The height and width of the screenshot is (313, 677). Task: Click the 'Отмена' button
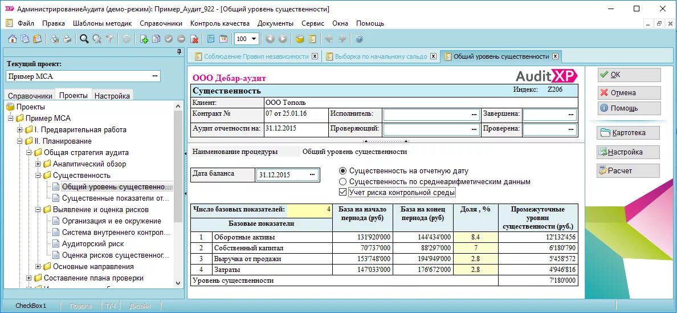coord(629,93)
